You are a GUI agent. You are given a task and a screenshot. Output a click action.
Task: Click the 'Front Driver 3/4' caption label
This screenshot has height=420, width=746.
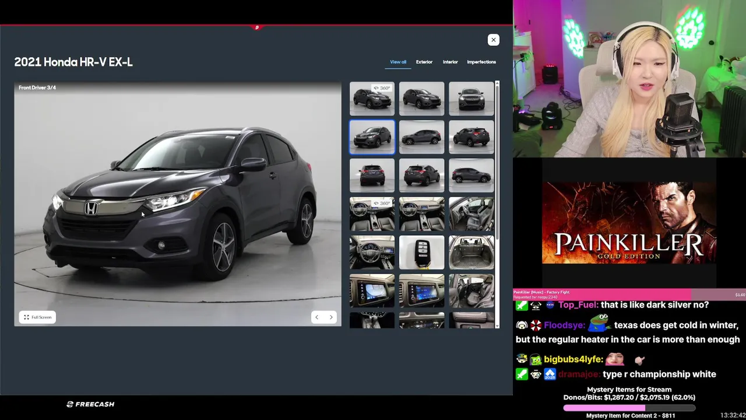click(37, 87)
